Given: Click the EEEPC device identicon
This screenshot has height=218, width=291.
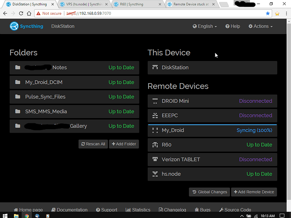Looking at the screenshot, I should (155, 116).
